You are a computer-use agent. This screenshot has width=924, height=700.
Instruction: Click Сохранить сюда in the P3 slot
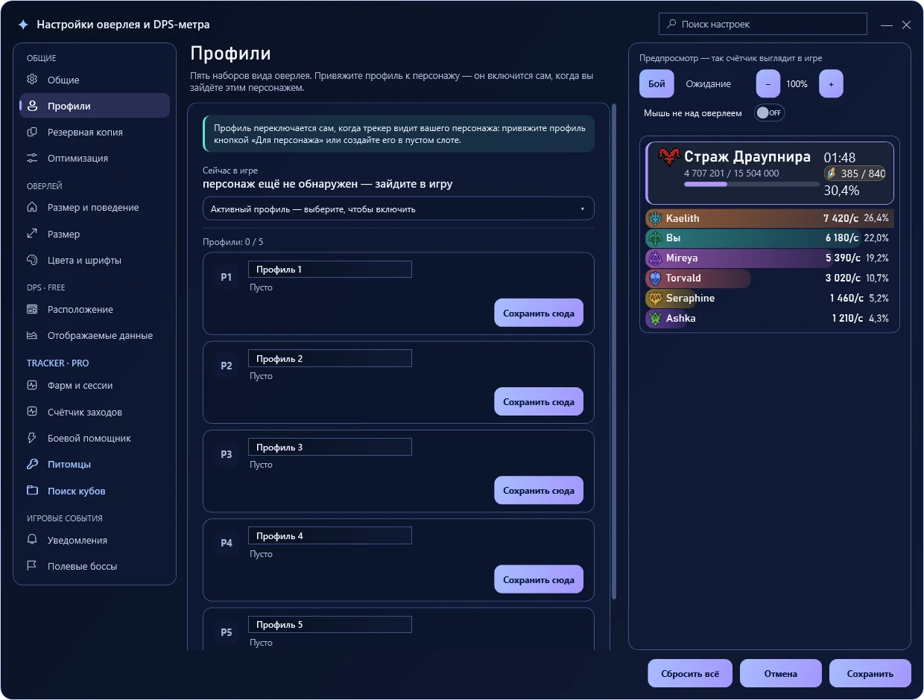tap(539, 491)
